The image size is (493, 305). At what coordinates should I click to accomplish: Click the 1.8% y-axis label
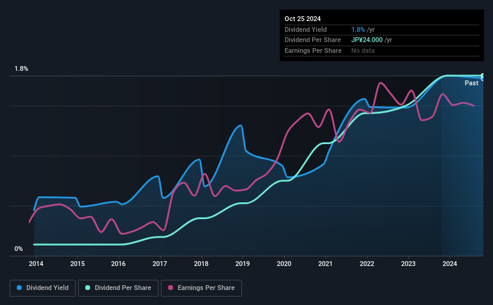22,68
